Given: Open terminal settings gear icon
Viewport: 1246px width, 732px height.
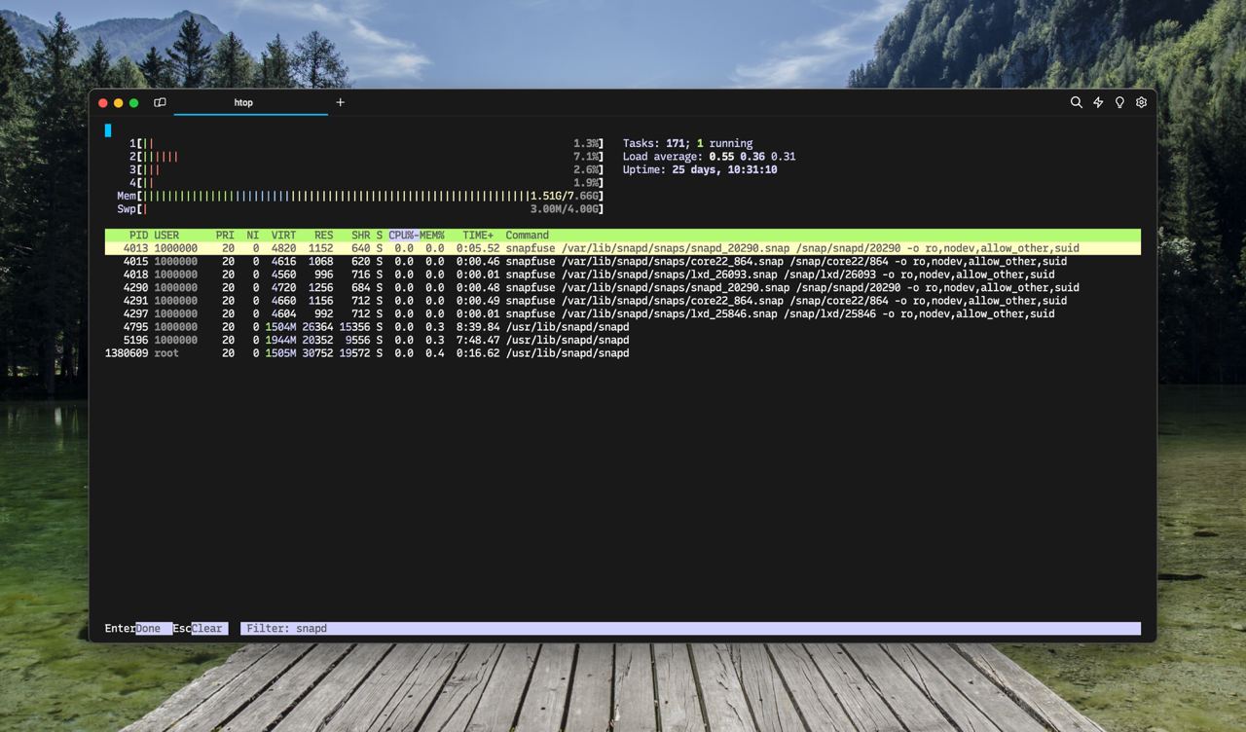Looking at the screenshot, I should pyautogui.click(x=1141, y=102).
